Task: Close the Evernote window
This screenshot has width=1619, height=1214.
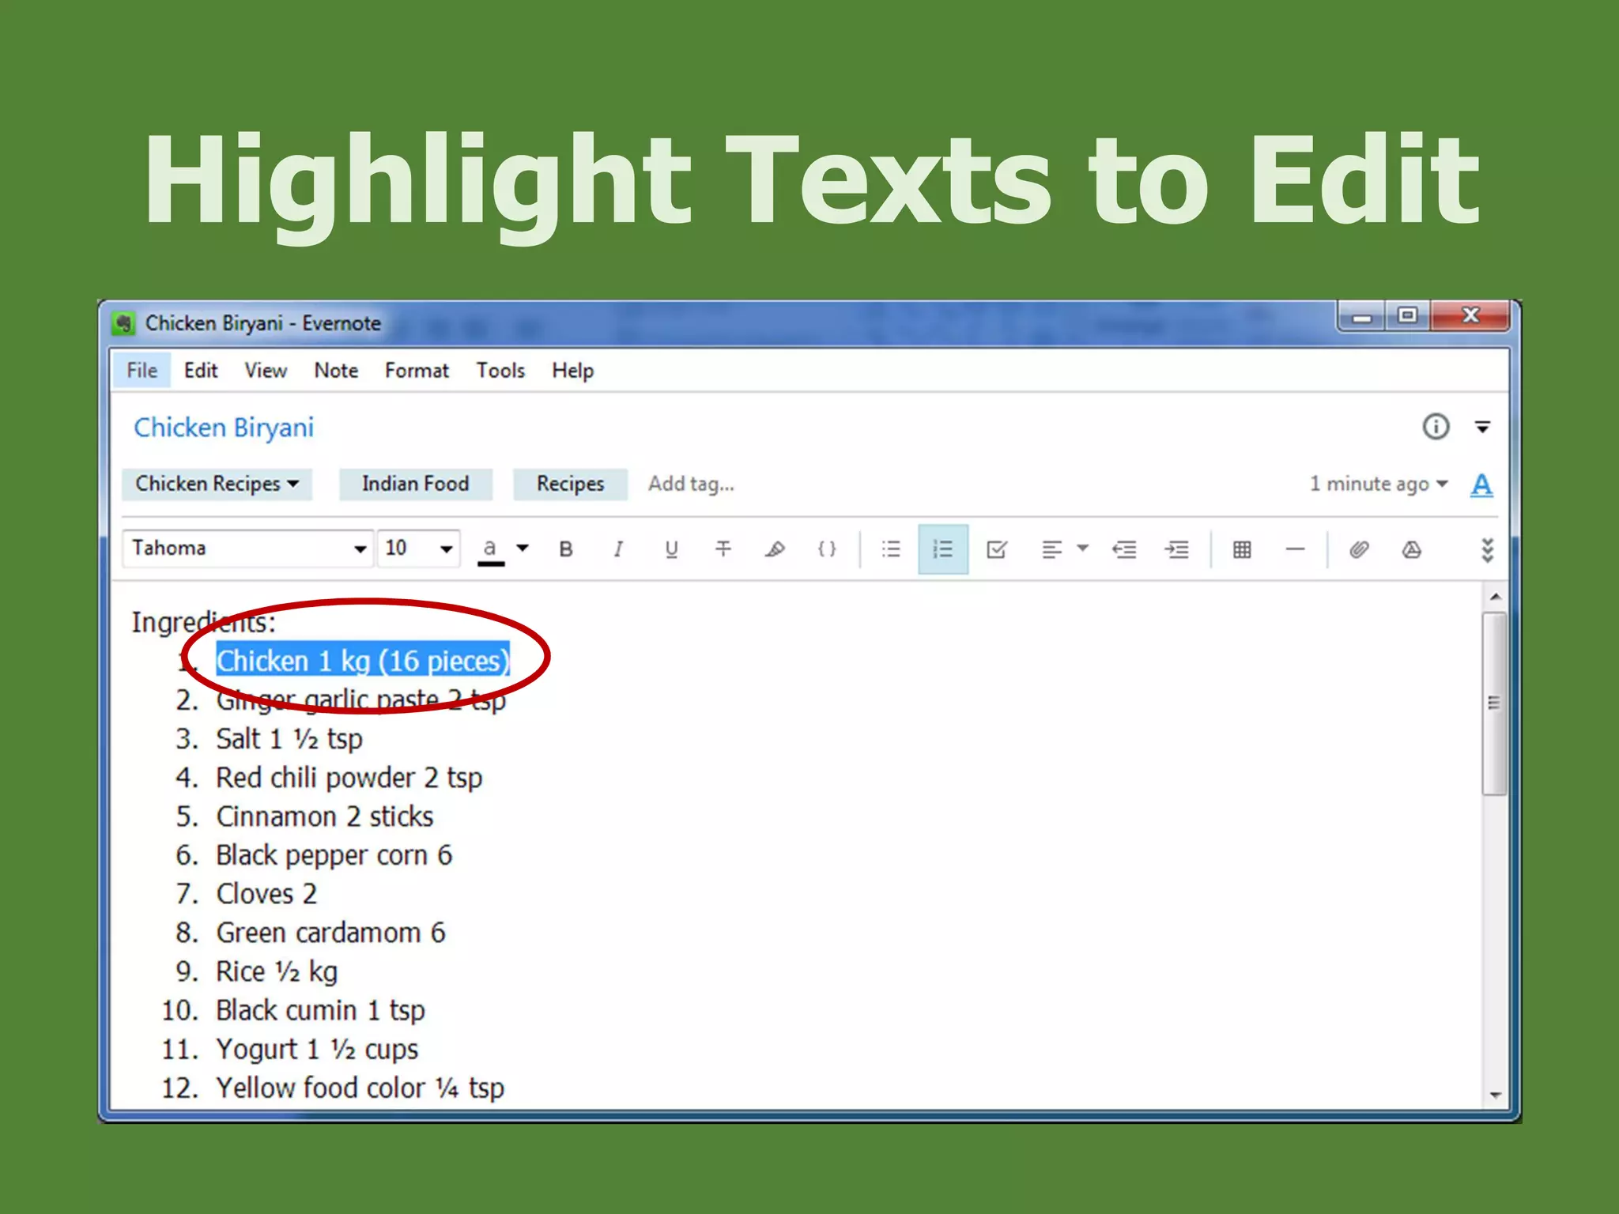Action: (x=1470, y=316)
